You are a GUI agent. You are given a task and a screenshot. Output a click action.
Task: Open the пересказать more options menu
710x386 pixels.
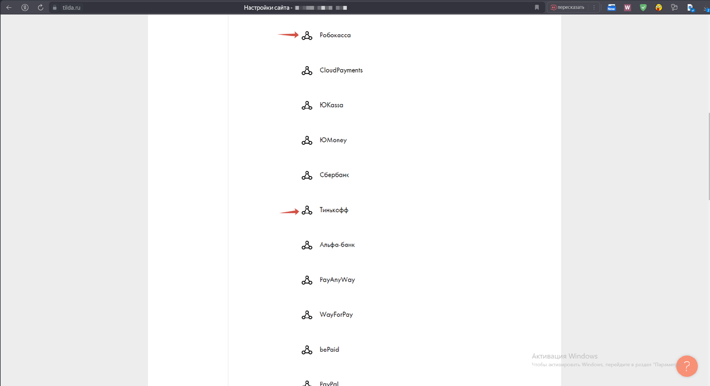593,8
